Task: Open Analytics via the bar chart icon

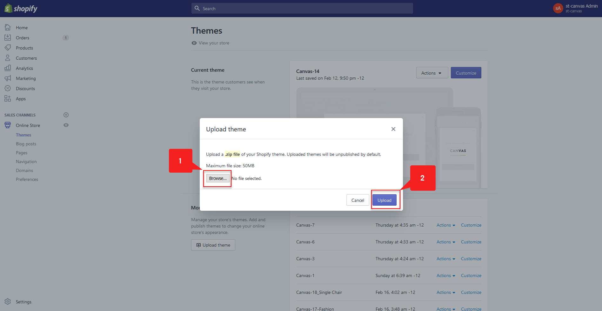Action: pos(8,68)
